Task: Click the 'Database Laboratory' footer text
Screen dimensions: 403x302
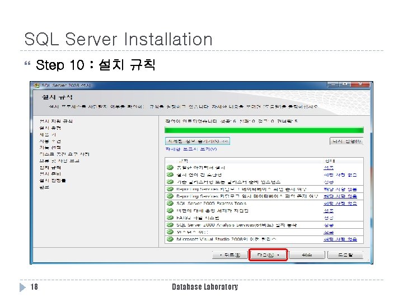Action: (x=205, y=287)
